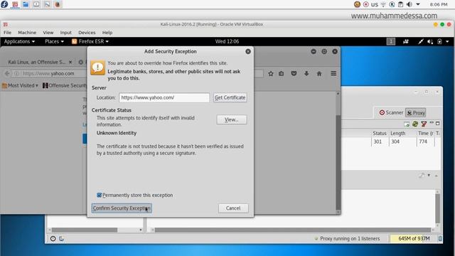This screenshot has width=455, height=256.
Task: Open the Fedora start menu icon
Action: click(x=5, y=4)
